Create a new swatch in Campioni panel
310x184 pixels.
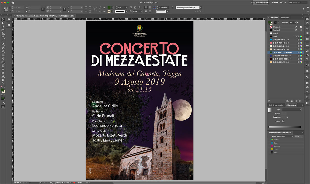(295, 101)
